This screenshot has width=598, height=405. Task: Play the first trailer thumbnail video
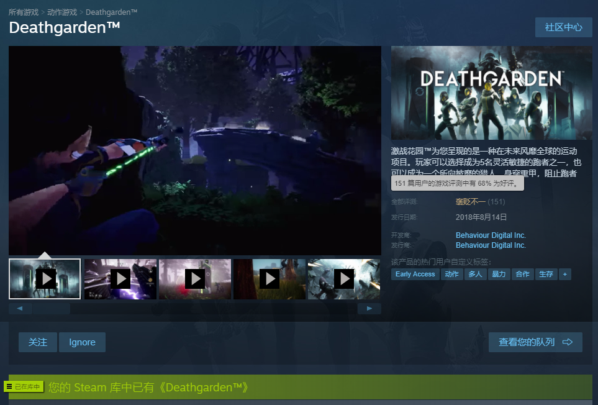(45, 279)
